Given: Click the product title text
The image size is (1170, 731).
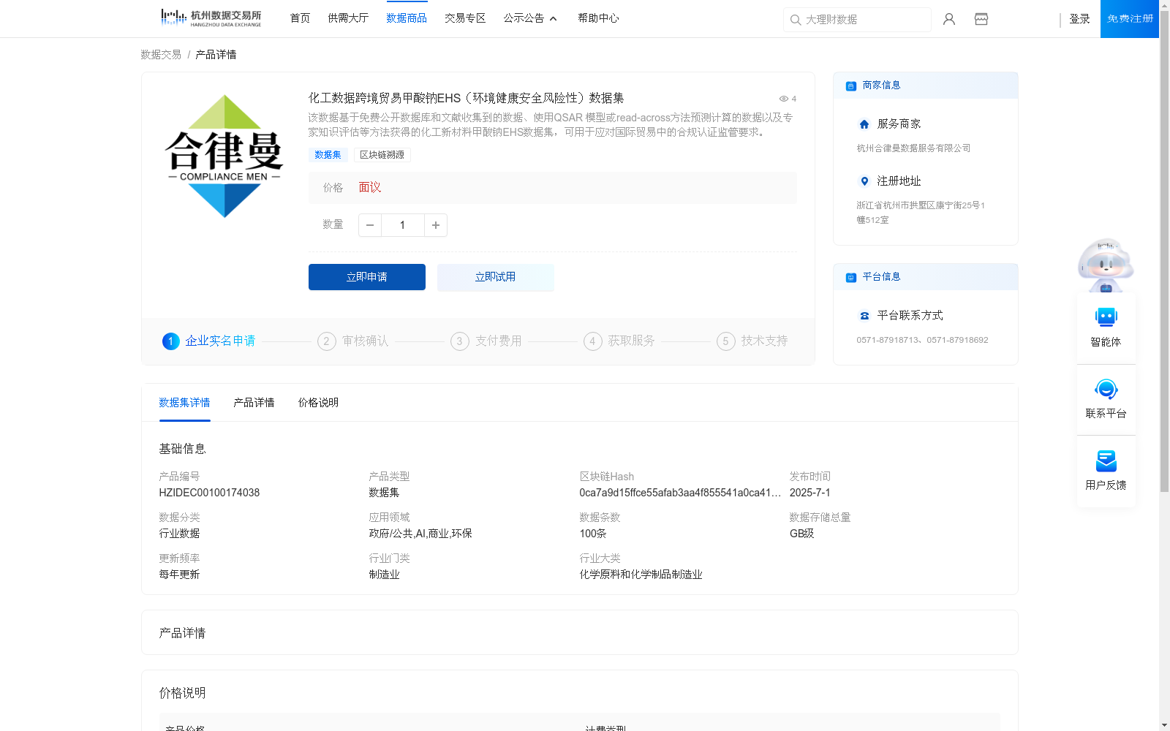Looking at the screenshot, I should (x=466, y=98).
